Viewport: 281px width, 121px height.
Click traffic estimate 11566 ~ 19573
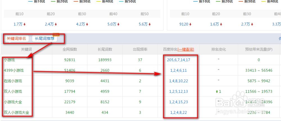click(259, 92)
